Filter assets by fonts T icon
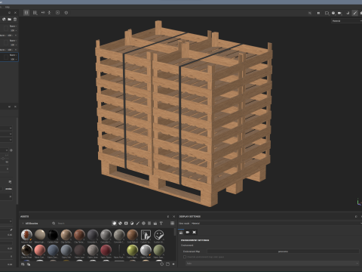The height and width of the screenshot is (272, 362). 161,223
